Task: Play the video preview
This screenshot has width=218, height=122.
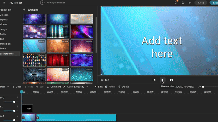Action: [x=162, y=80]
